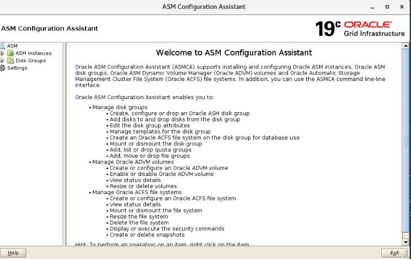Viewport: 411px width, 259px height.
Task: Click the Settings gear icon
Action: click(3, 68)
